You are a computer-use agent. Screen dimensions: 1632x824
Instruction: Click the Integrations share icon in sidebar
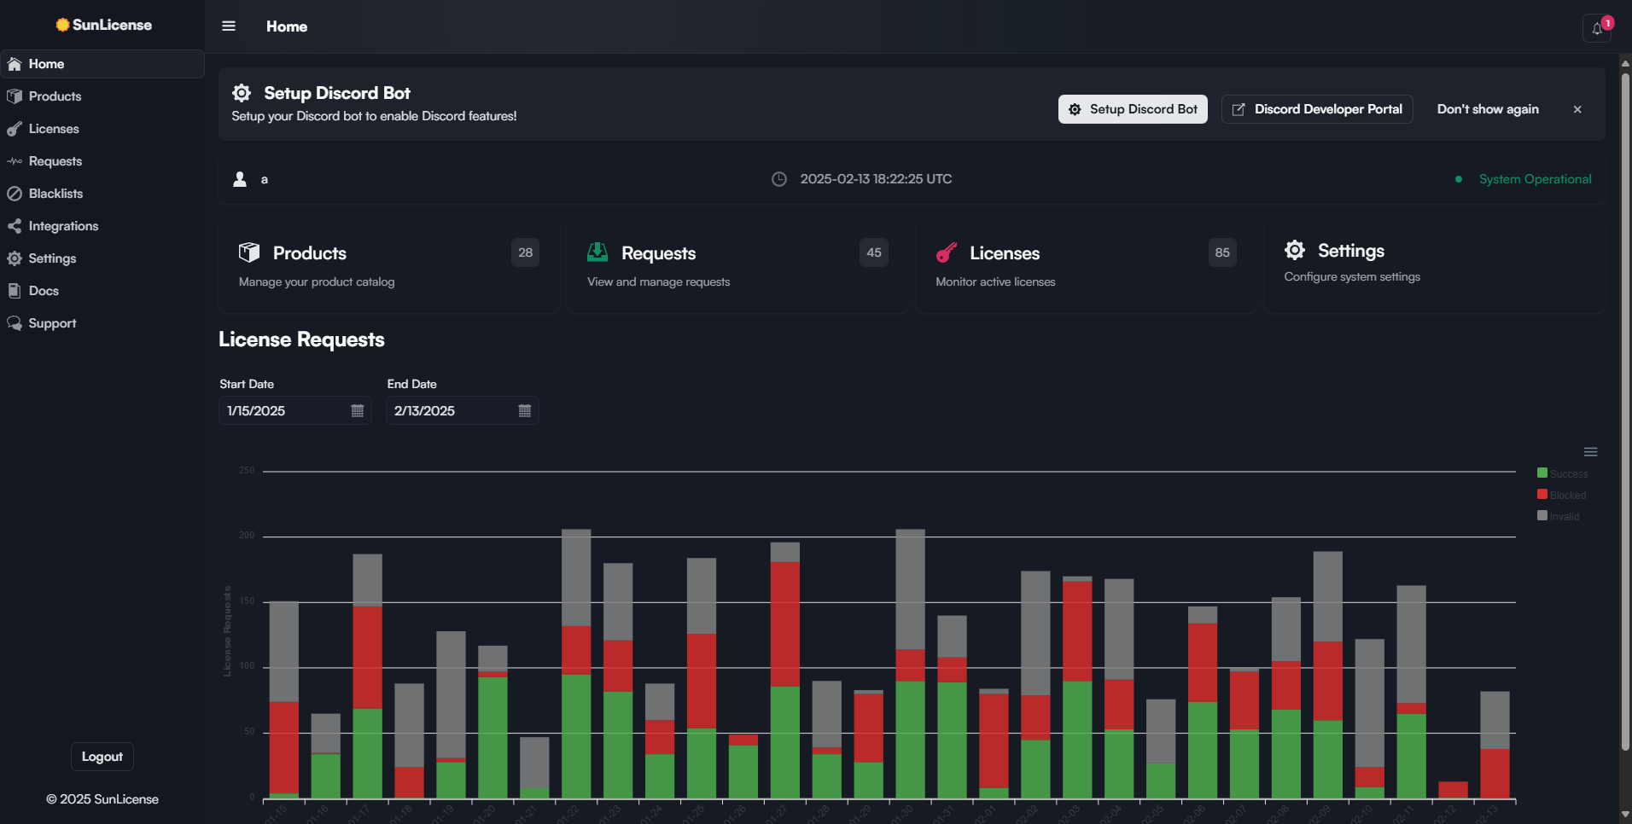click(14, 225)
